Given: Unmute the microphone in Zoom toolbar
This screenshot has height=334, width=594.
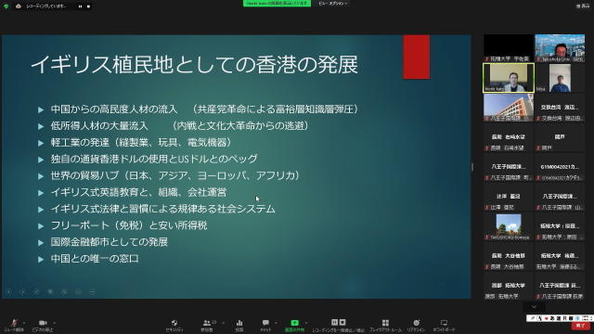Looking at the screenshot, I should click(14, 325).
